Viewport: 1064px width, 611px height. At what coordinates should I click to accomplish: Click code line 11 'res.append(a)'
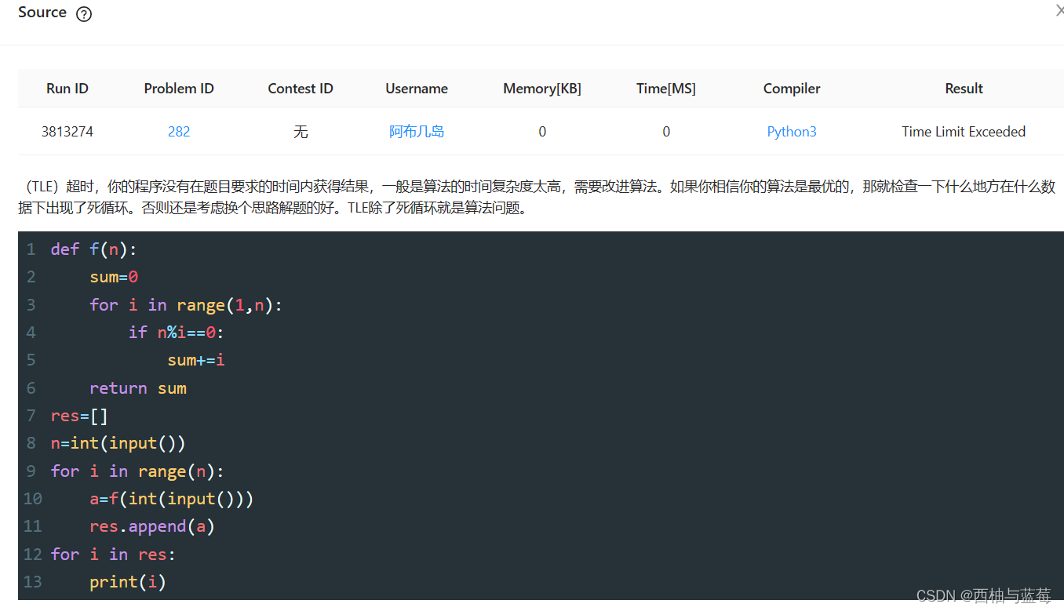pos(152,526)
